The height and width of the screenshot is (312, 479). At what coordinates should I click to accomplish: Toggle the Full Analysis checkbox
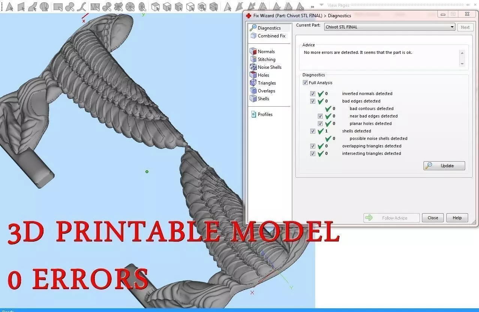[305, 83]
